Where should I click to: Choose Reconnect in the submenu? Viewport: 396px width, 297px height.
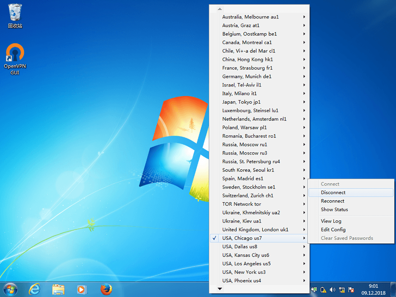[x=351, y=201]
